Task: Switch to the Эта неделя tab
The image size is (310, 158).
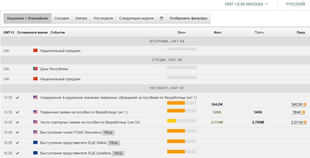Action: click(x=103, y=18)
